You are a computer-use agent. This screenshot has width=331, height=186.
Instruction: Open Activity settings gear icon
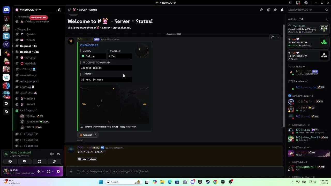click(x=302, y=19)
